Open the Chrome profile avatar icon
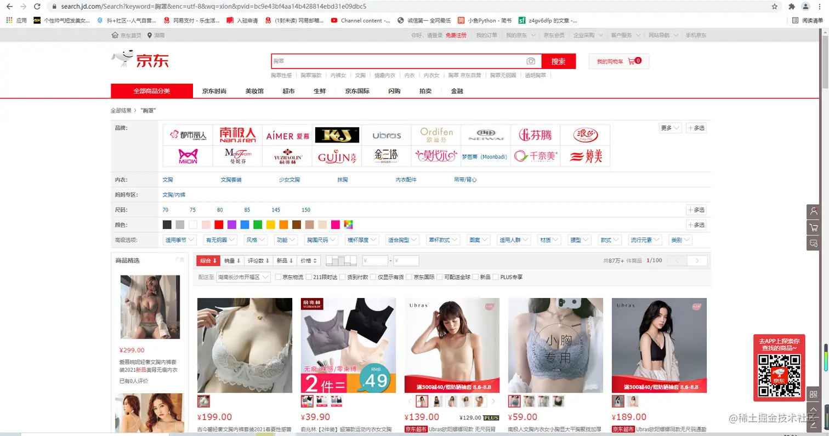 pos(805,7)
